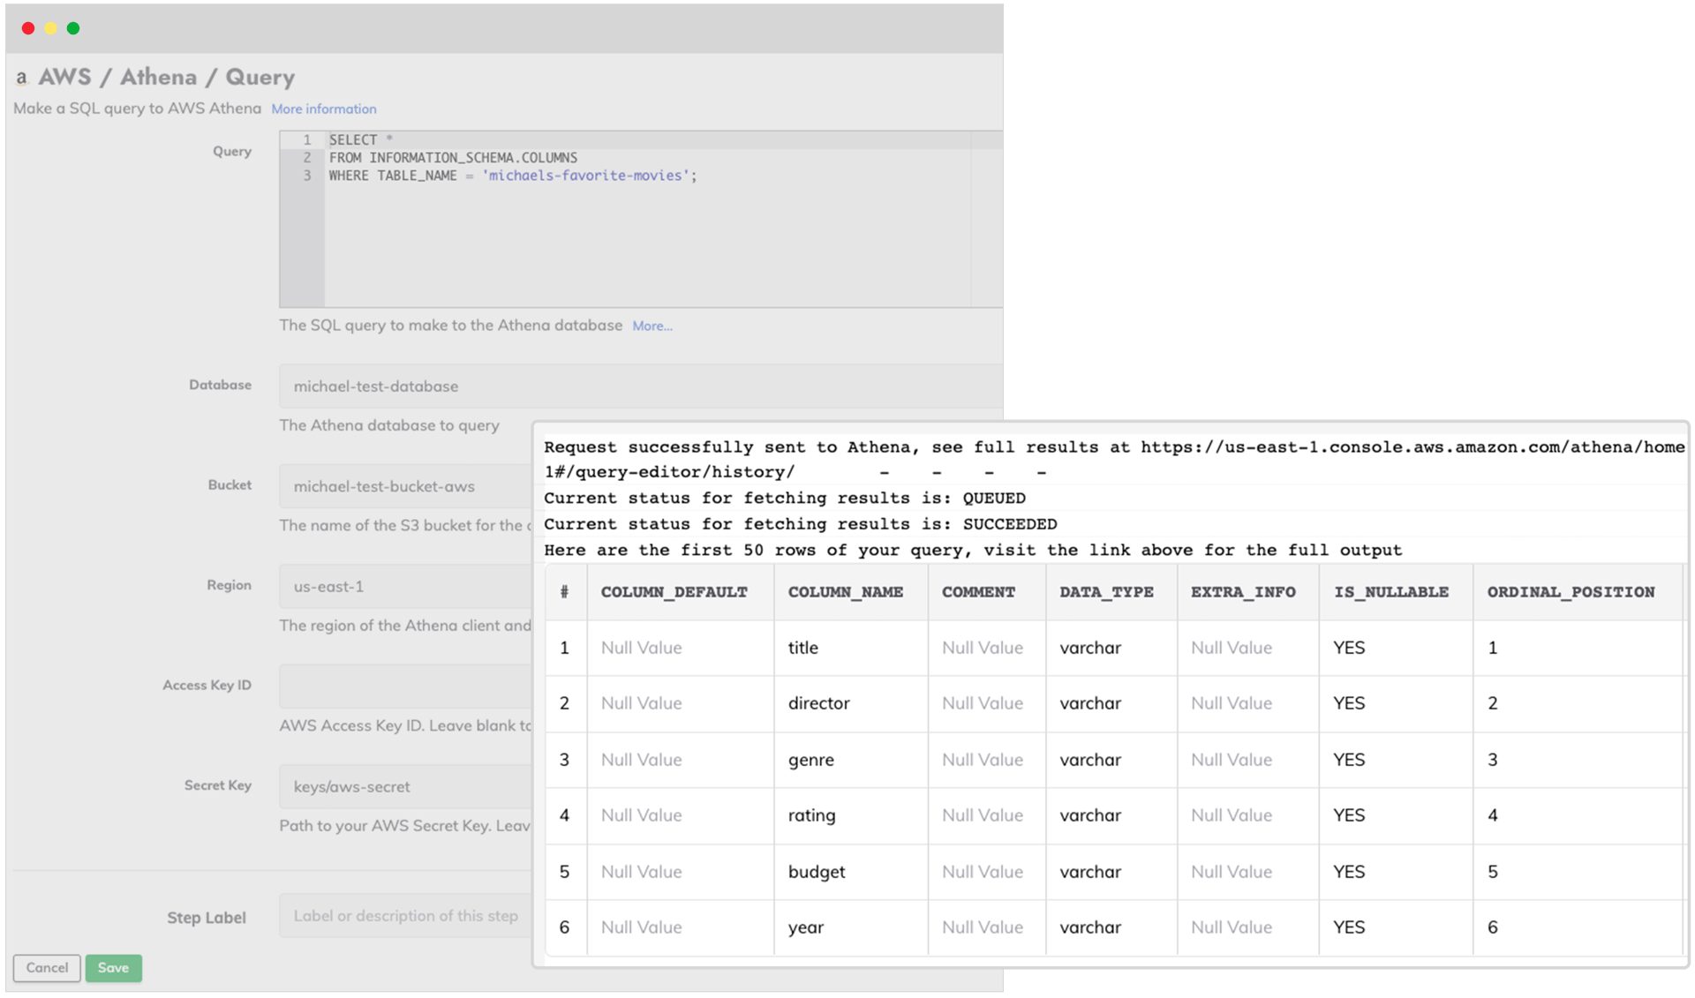Click the yellow minimize window button
1695x998 pixels.
51,28
